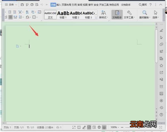Switch to the 开发工具 tab

click(104, 5)
